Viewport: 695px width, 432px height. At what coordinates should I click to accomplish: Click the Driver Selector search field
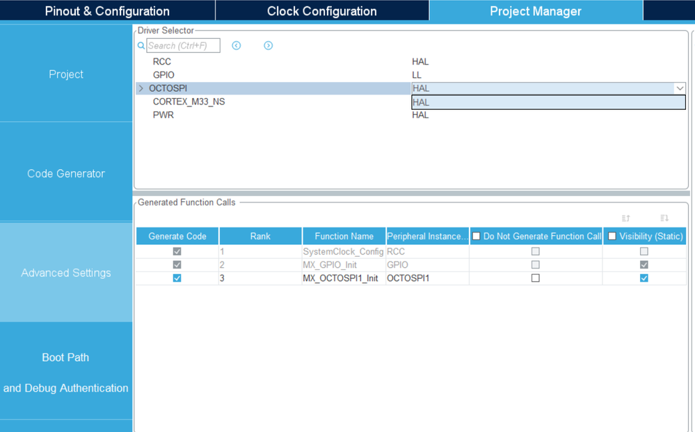pyautogui.click(x=183, y=46)
